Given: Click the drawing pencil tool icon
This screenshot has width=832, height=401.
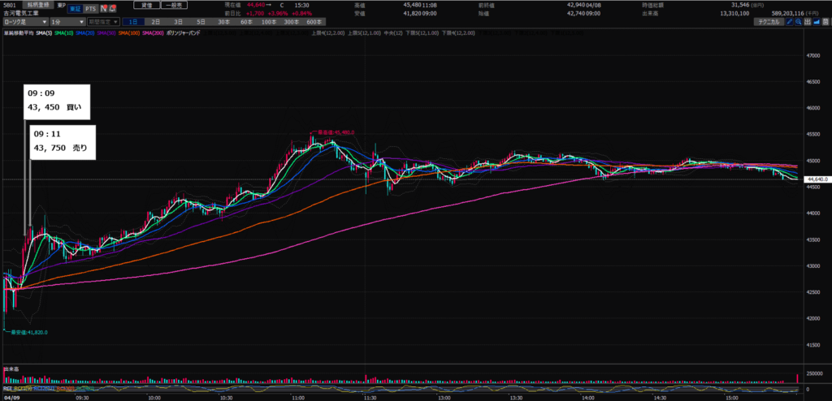Looking at the screenshot, I should click(x=789, y=22).
